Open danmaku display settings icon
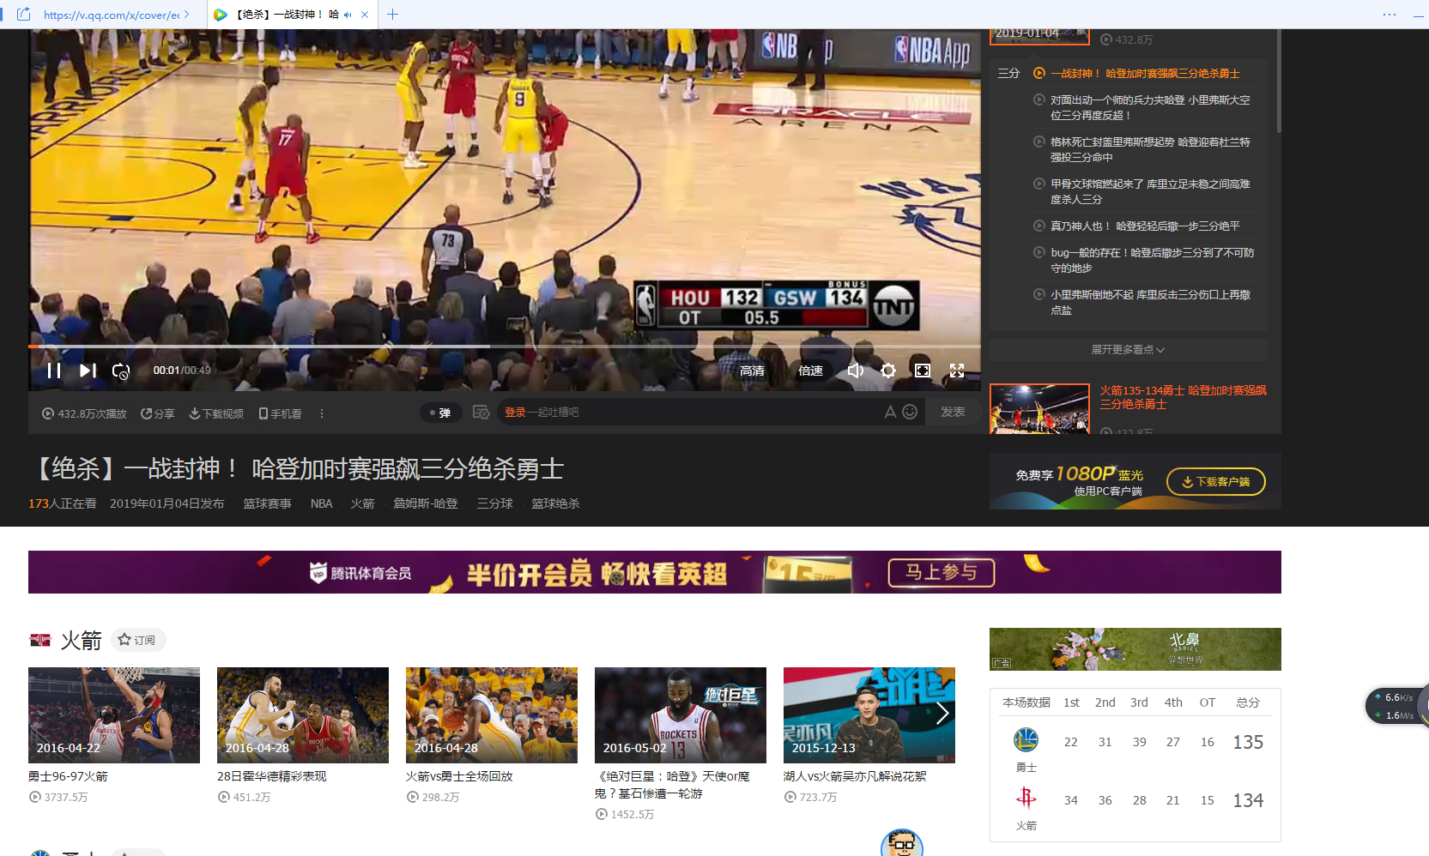 [x=481, y=413]
